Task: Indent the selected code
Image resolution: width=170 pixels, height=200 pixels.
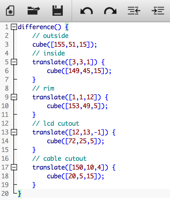Action: click(x=158, y=11)
